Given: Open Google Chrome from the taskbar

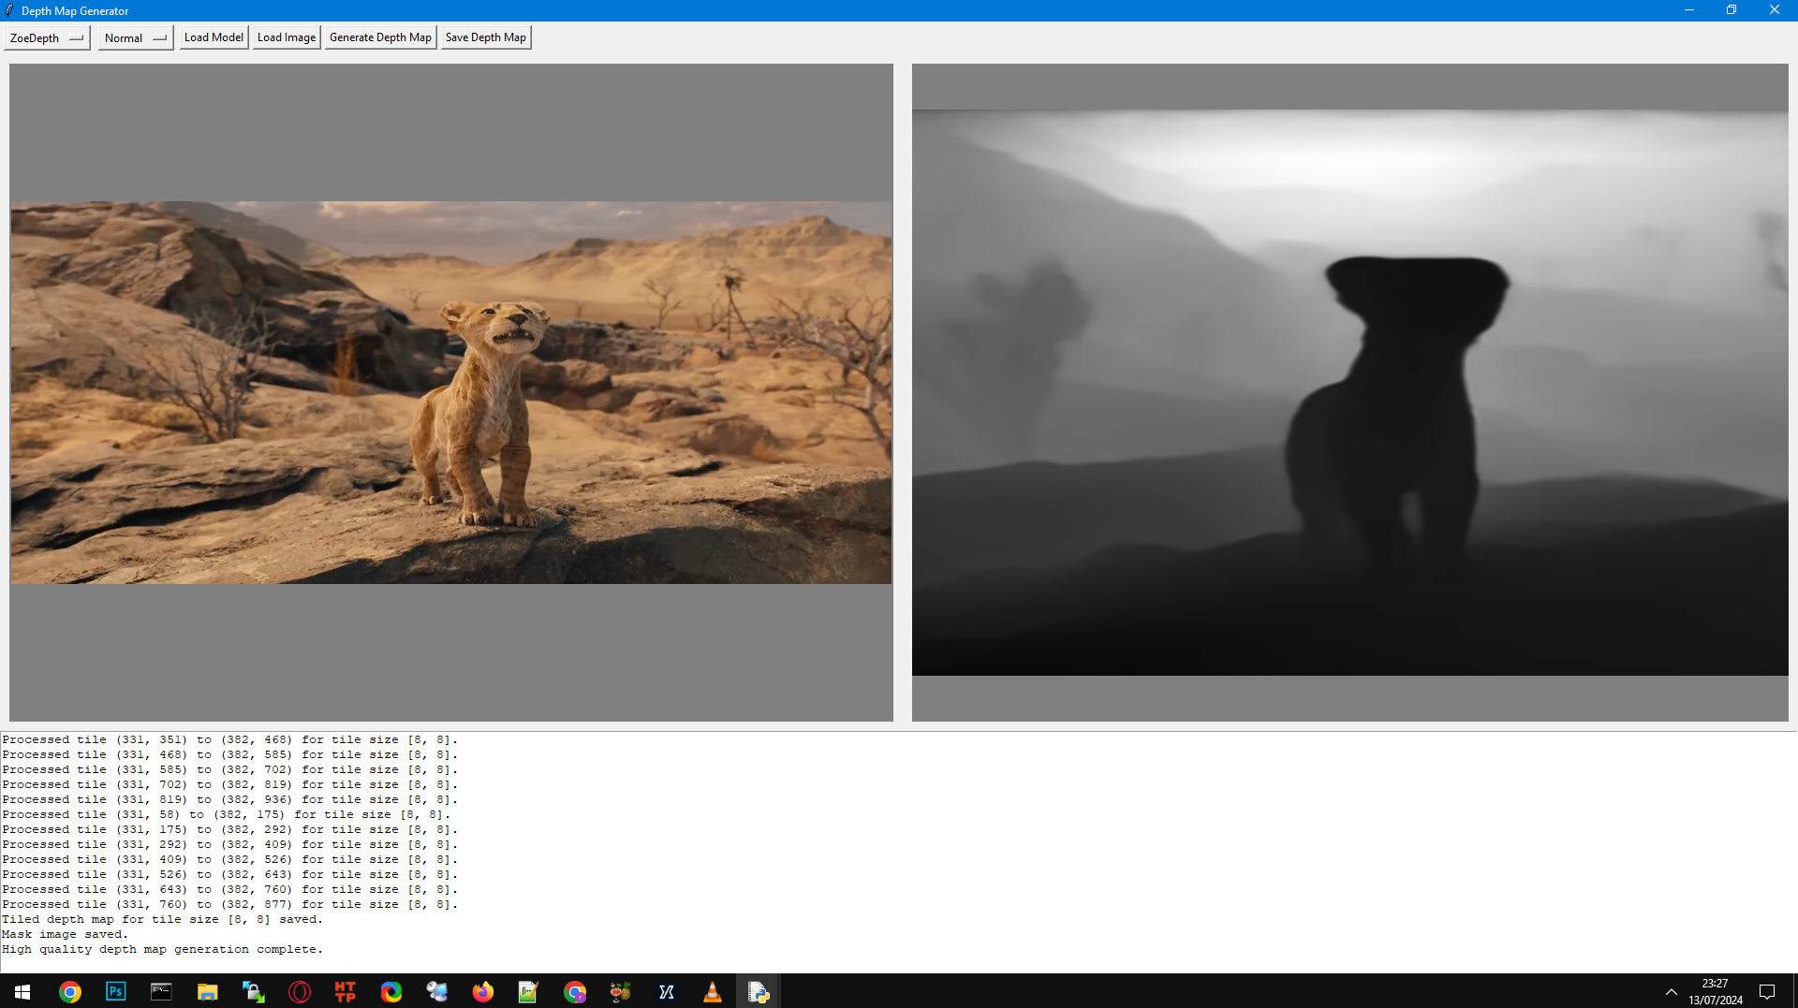Looking at the screenshot, I should (x=70, y=991).
